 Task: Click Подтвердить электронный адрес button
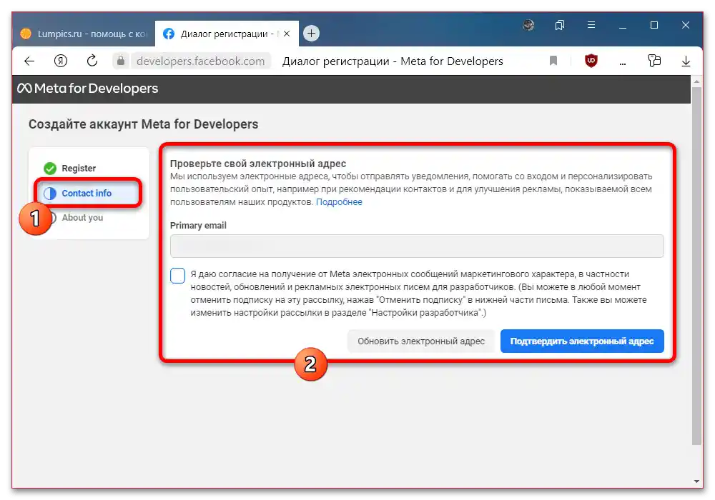[582, 341]
